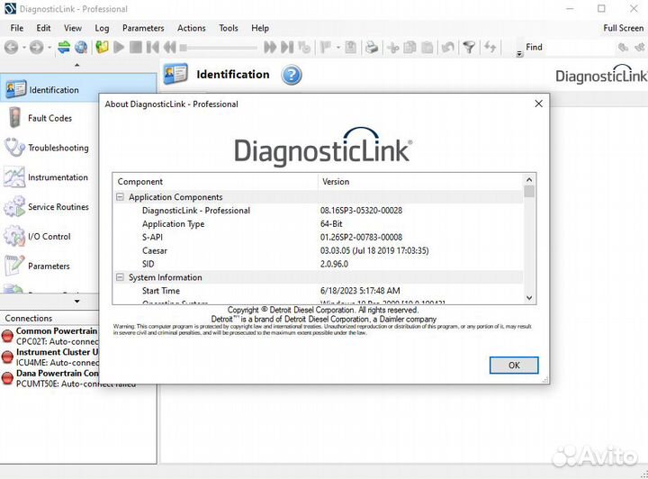Open the Tools menu
The height and width of the screenshot is (479, 648).
coord(229,28)
